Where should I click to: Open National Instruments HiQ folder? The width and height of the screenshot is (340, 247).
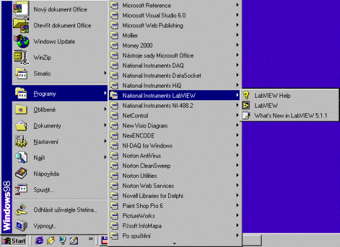tap(174, 85)
